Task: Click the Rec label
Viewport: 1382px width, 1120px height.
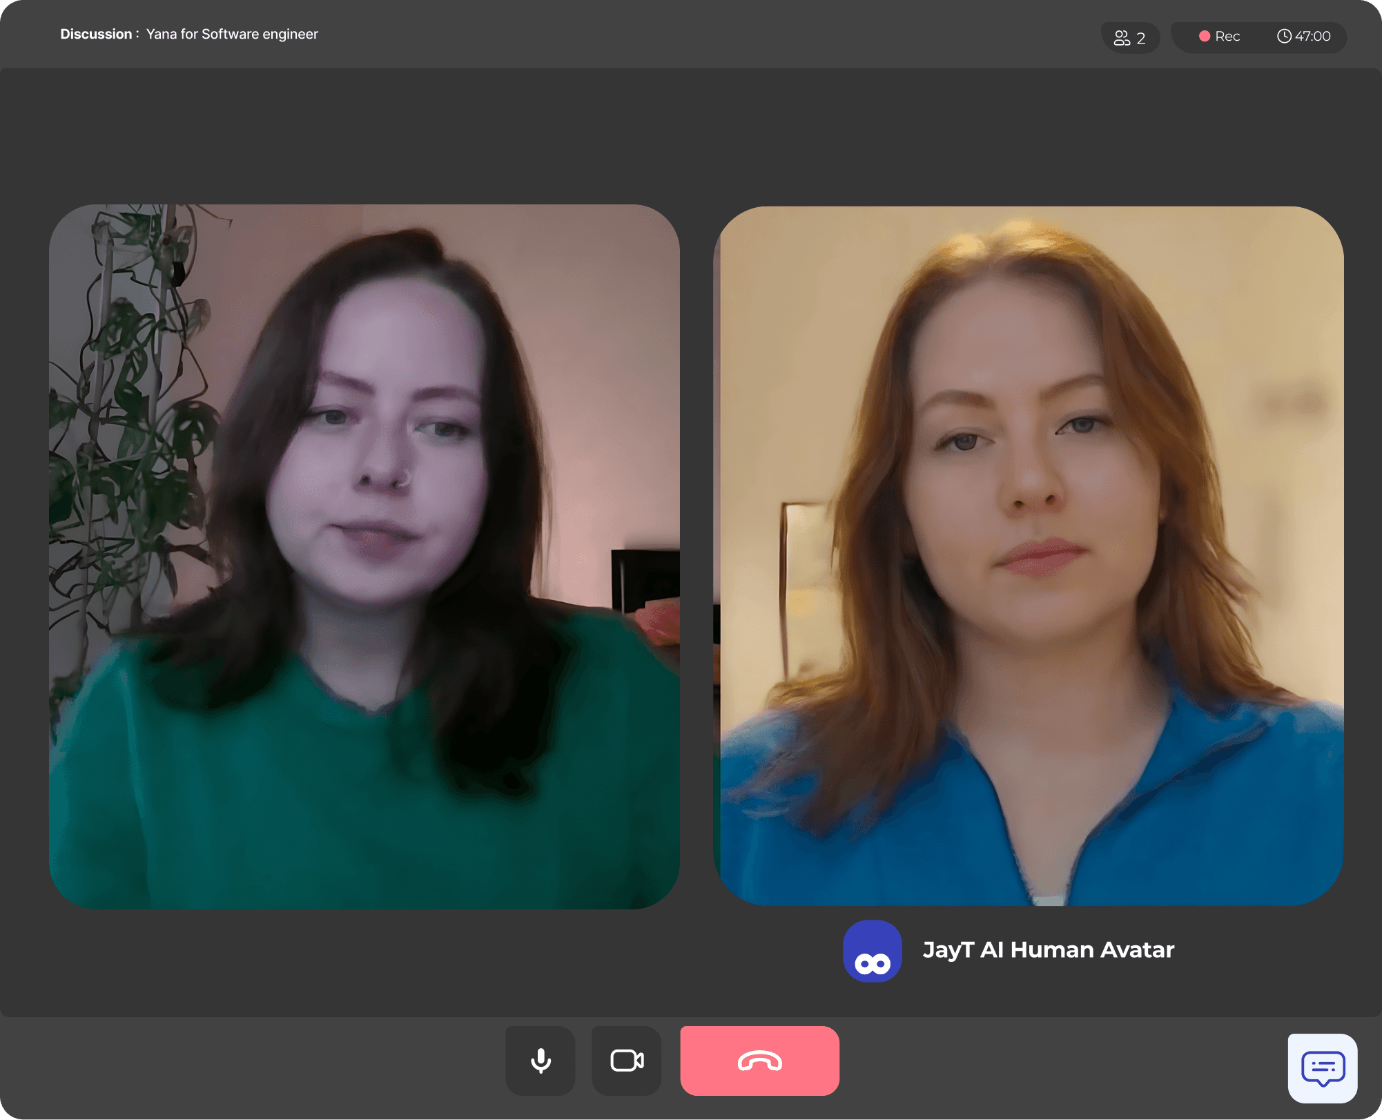Action: point(1227,37)
